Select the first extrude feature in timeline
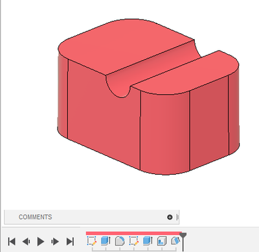Image resolution: width=259 pixels, height=252 pixels. (x=106, y=241)
